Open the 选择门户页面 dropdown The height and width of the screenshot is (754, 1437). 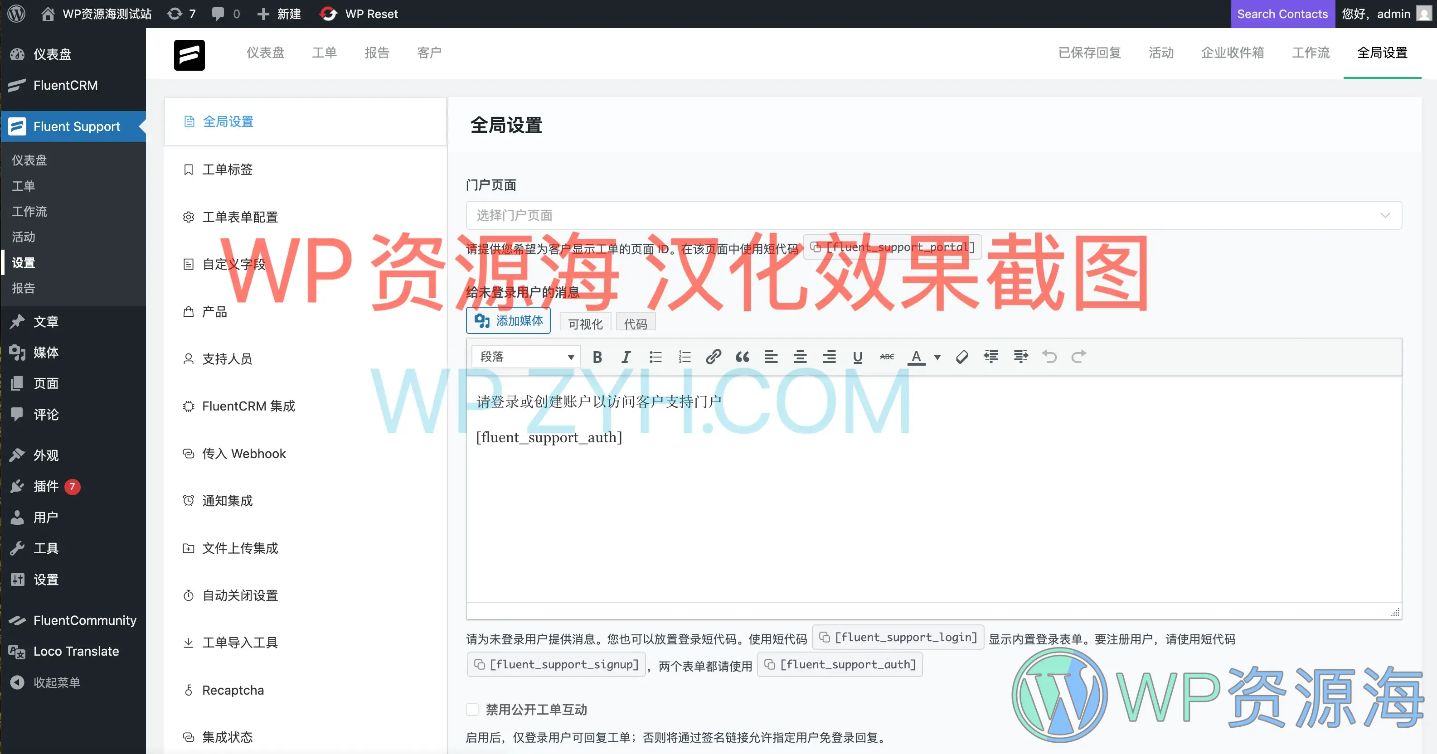point(933,215)
